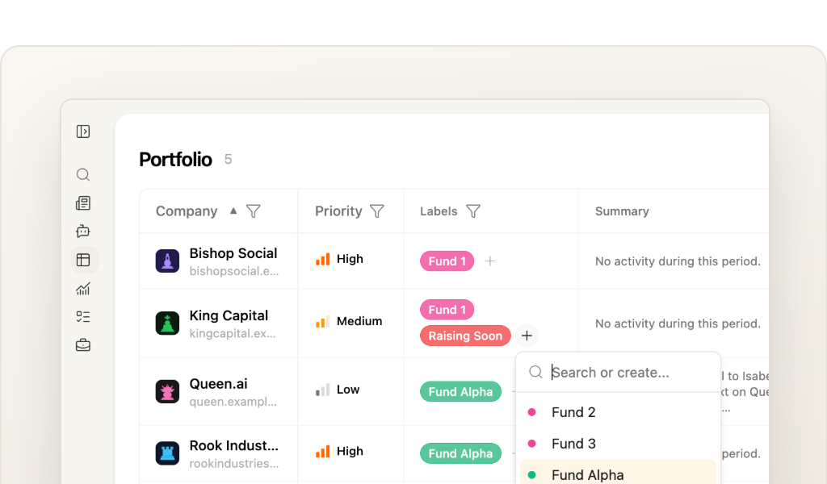The height and width of the screenshot is (484, 827).
Task: Open the Priority column filter
Action: tap(377, 211)
